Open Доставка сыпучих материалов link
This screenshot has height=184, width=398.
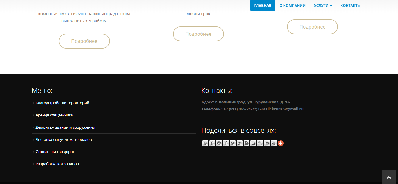(x=63, y=140)
